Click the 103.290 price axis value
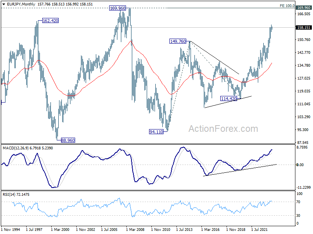 pyautogui.click(x=304, y=117)
